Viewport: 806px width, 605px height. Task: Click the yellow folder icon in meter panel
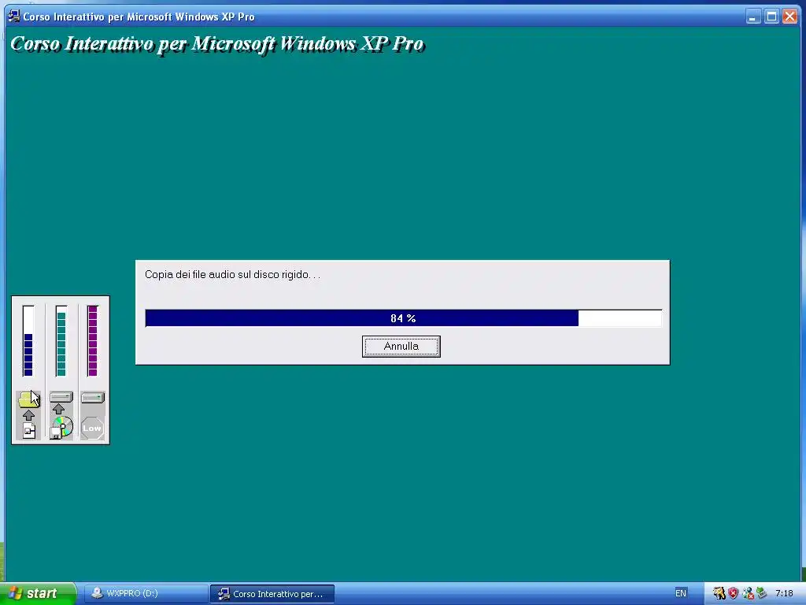click(x=29, y=399)
